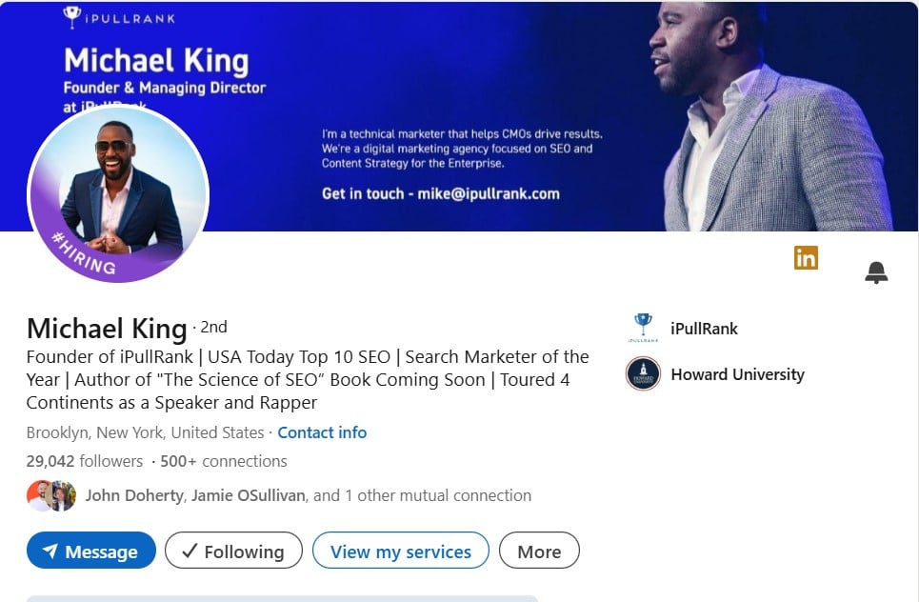
Task: Click the Michael King profile name heading
Action: point(107,329)
